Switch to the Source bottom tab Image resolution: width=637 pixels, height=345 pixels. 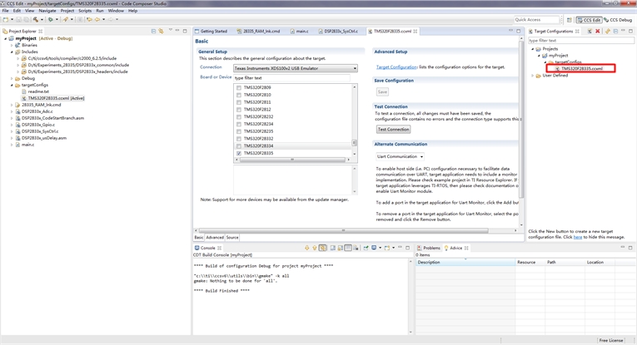click(x=232, y=238)
